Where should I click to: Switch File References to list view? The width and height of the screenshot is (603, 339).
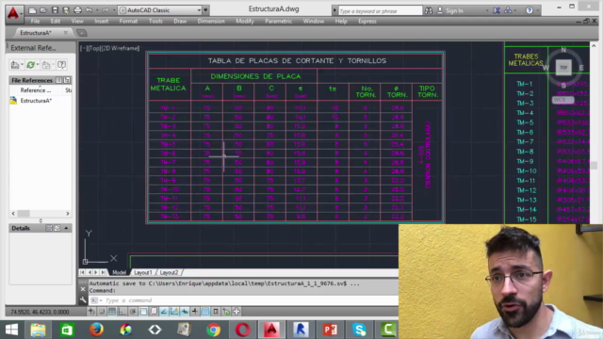pyautogui.click(x=58, y=80)
